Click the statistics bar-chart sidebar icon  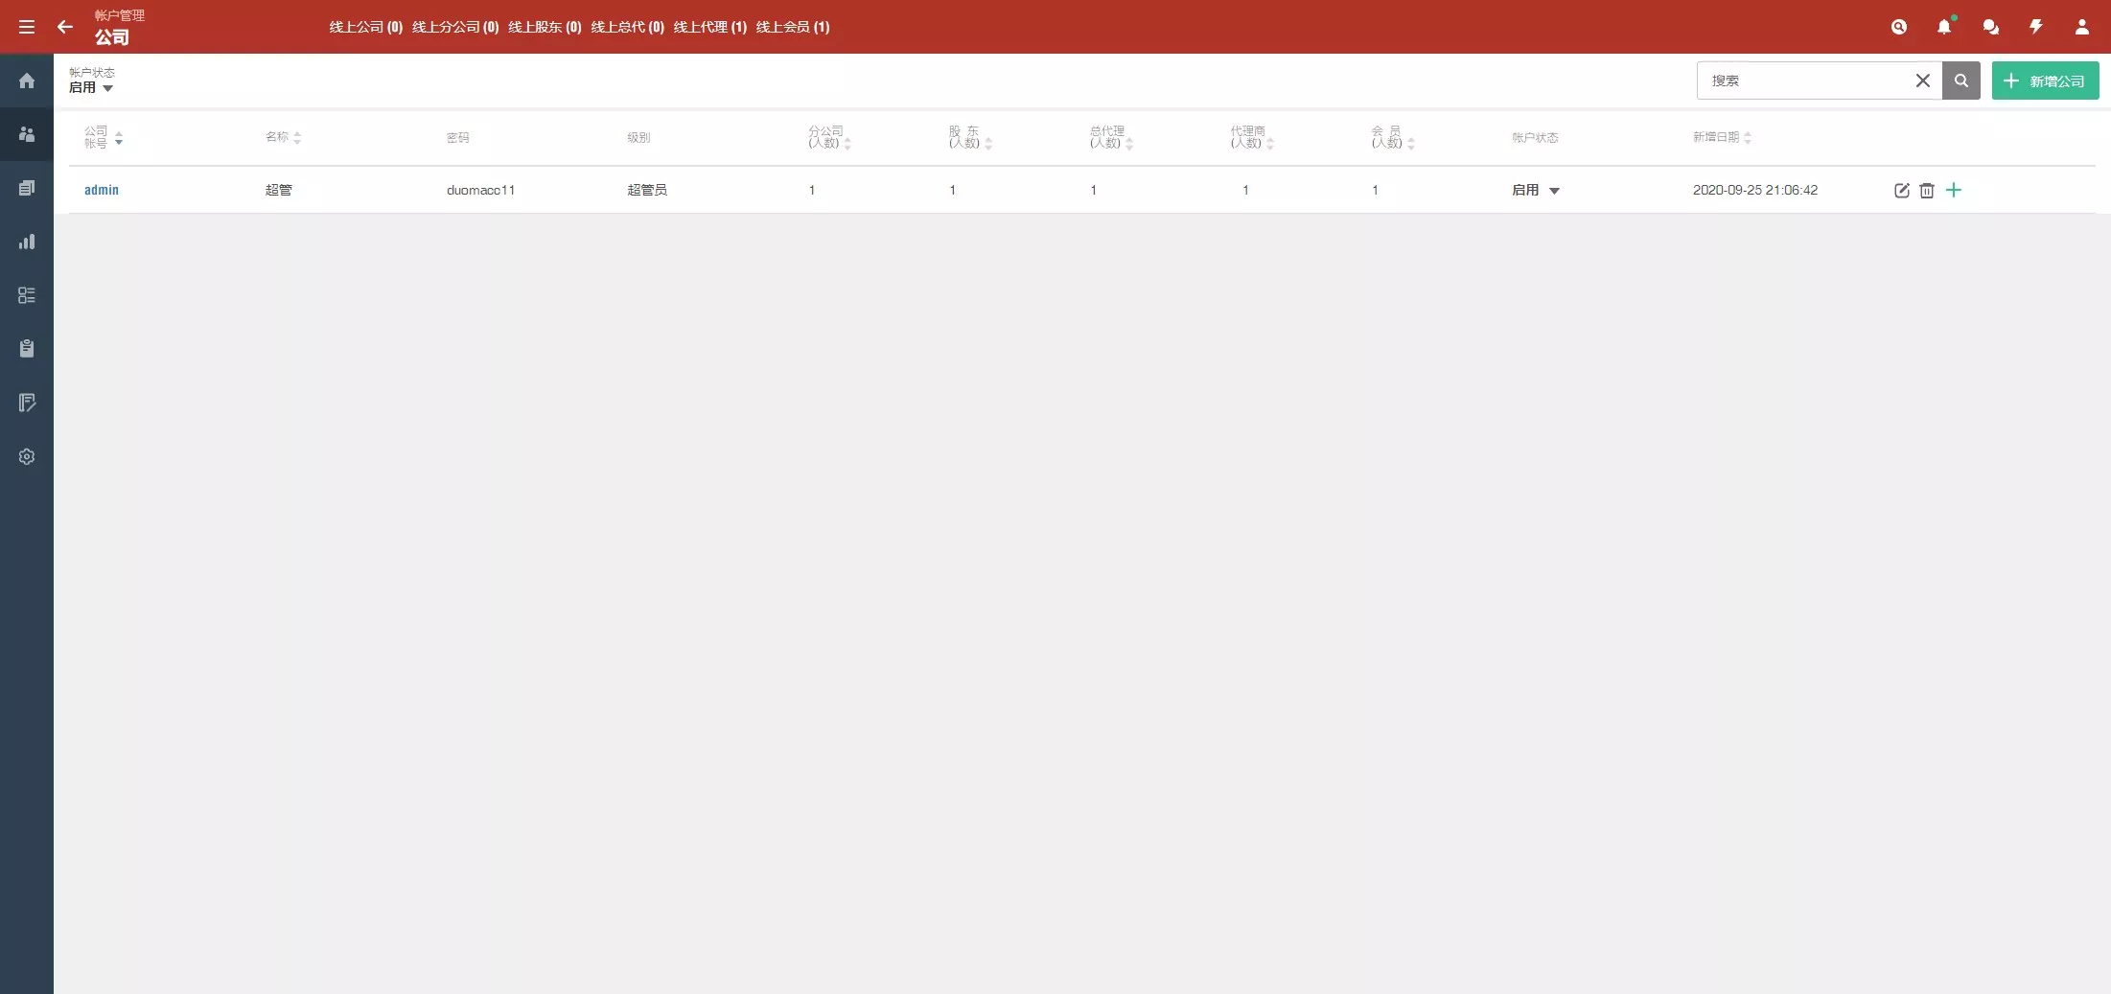pos(26,242)
